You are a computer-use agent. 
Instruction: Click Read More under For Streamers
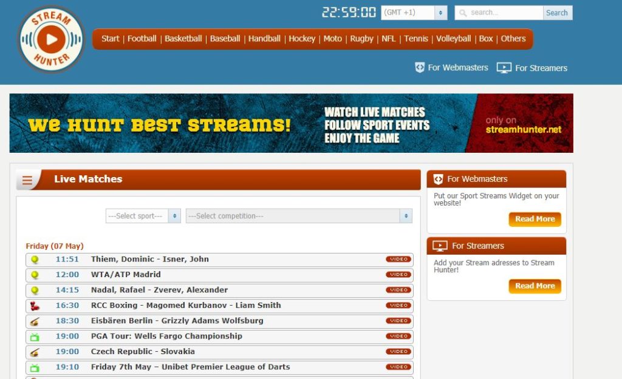tap(535, 286)
